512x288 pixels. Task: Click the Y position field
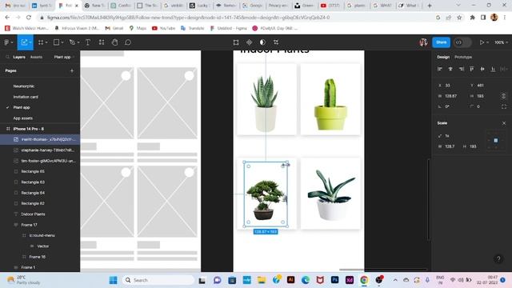tap(483, 86)
